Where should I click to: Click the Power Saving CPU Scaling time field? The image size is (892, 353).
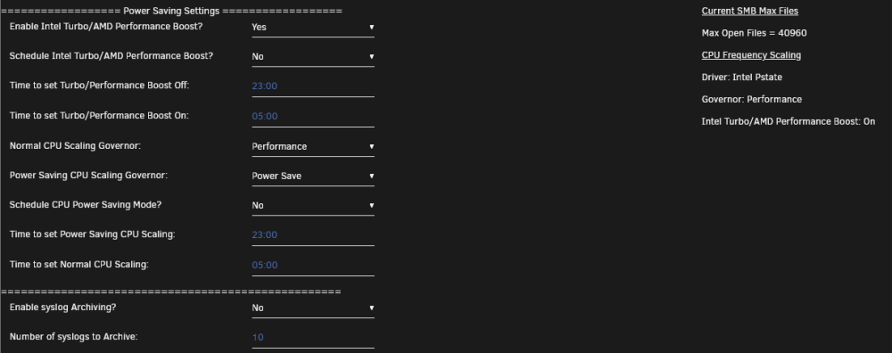pos(313,235)
